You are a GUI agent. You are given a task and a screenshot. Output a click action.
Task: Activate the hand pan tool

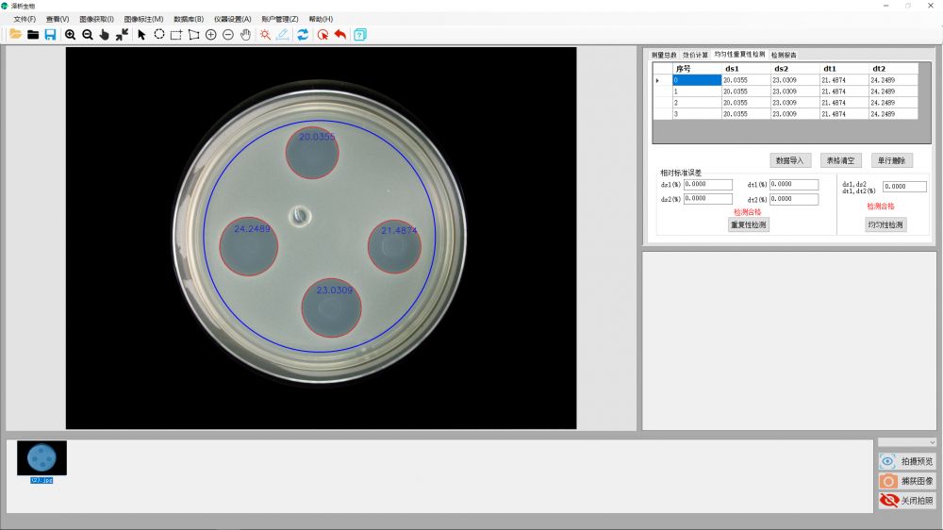click(245, 34)
